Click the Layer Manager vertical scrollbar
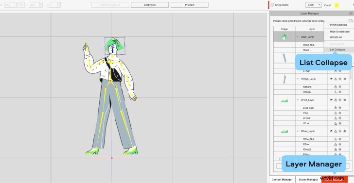This screenshot has width=354, height=183. coord(351,74)
